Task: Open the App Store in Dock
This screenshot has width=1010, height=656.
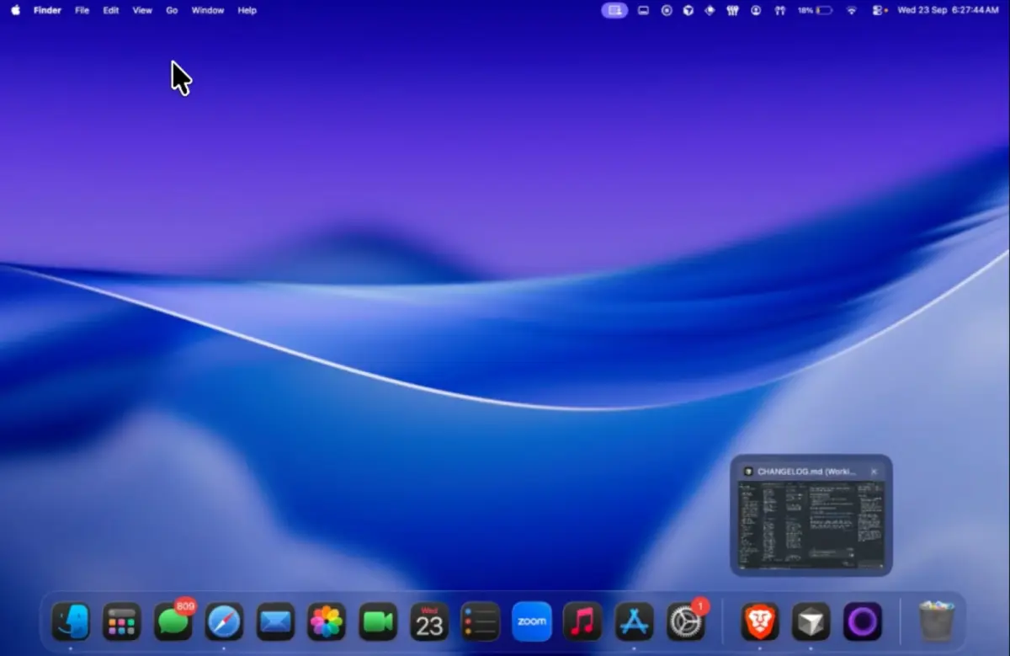Action: (634, 622)
